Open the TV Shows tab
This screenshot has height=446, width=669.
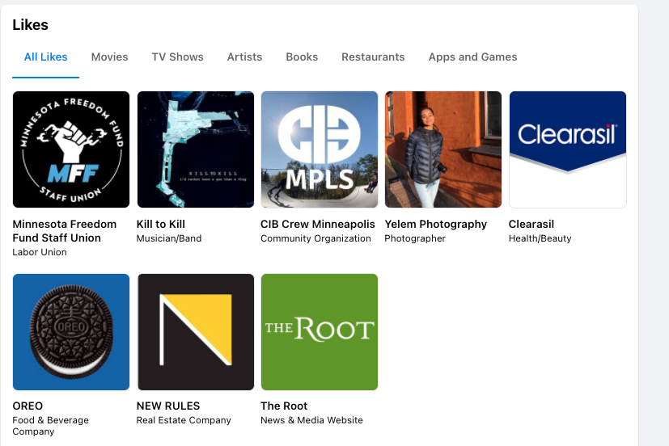click(178, 57)
